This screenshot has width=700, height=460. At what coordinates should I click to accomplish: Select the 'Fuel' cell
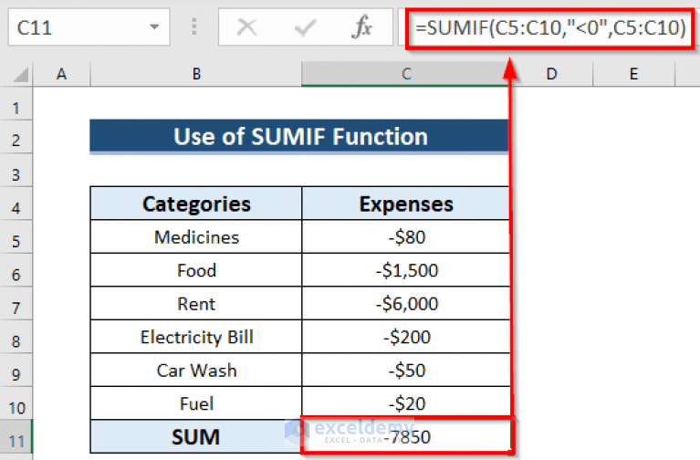[196, 403]
